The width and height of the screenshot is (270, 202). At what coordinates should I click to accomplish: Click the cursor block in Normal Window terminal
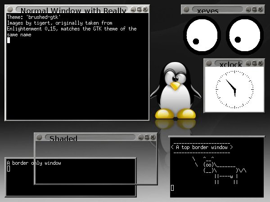pyautogui.click(x=9, y=40)
